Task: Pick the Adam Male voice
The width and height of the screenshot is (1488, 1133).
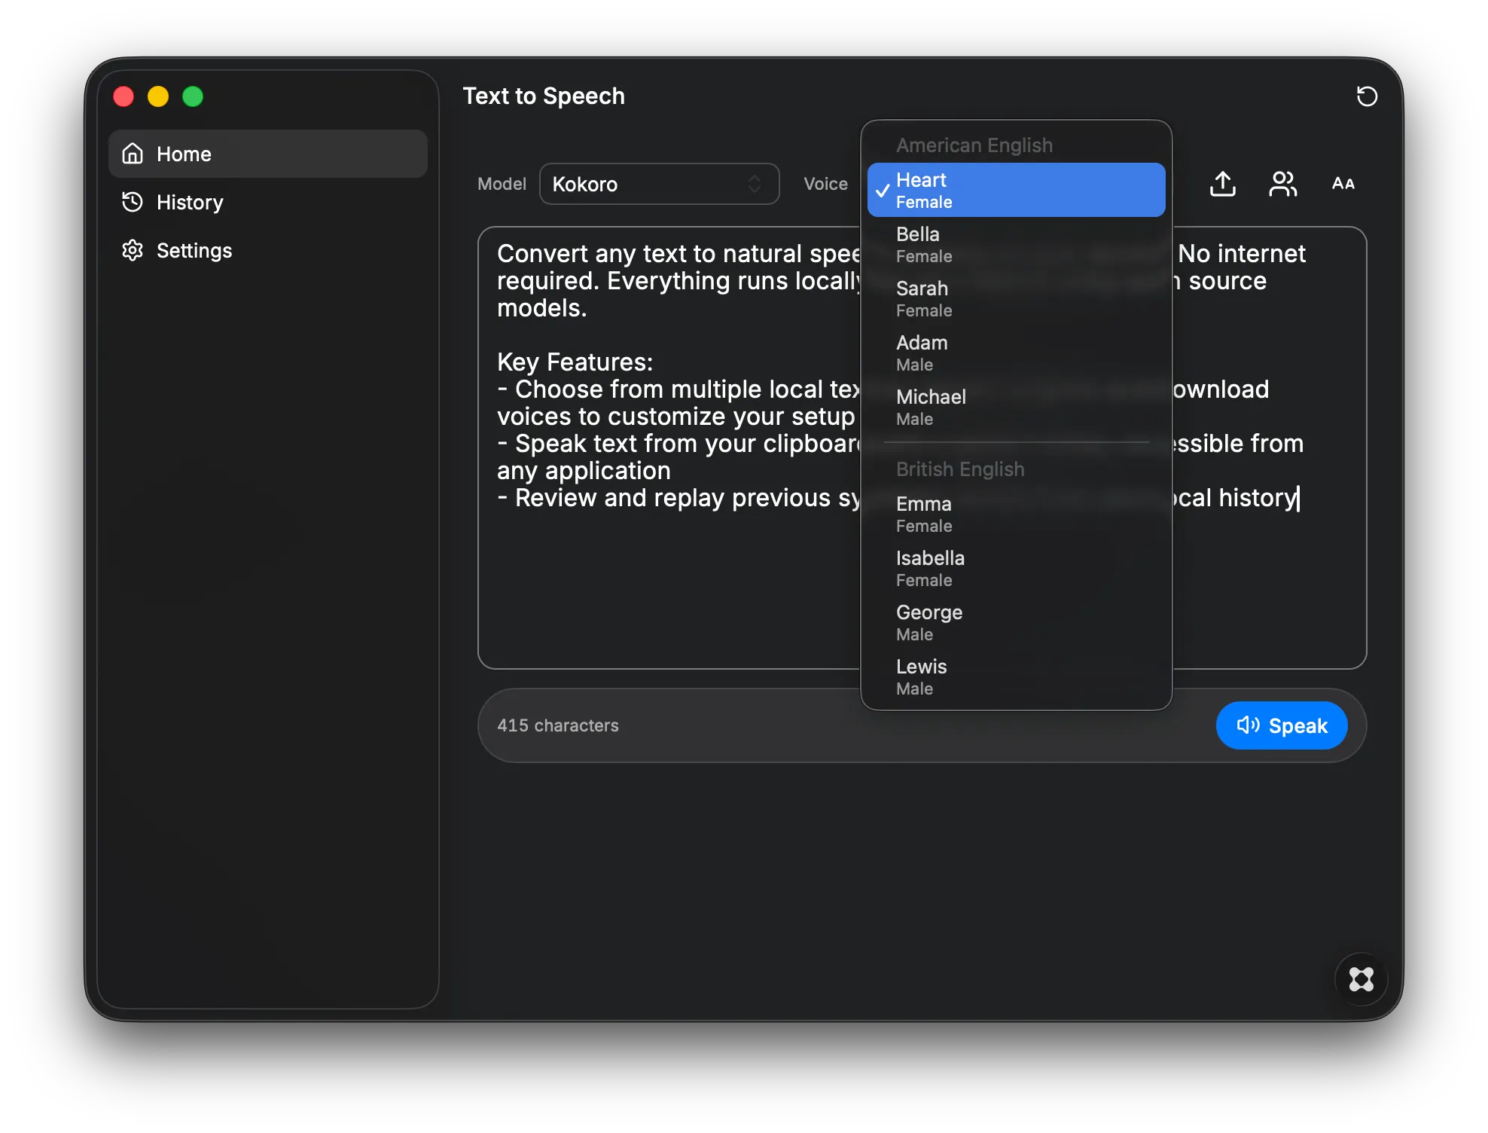Action: pyautogui.click(x=1016, y=353)
